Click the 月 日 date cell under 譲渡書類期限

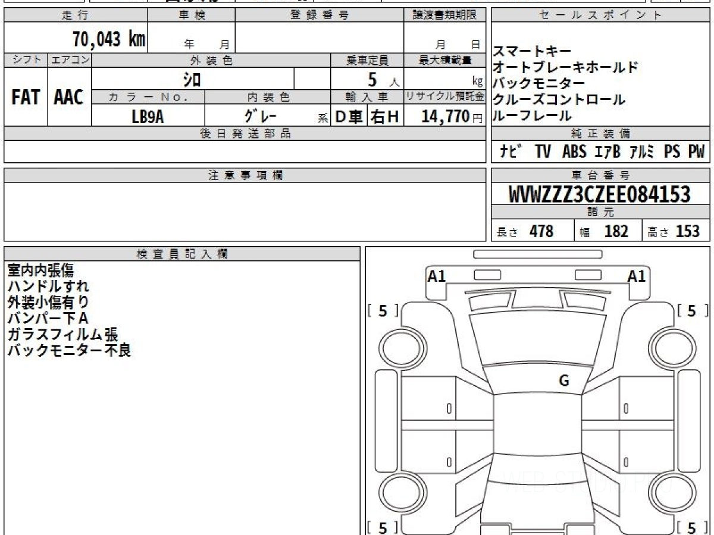445,38
